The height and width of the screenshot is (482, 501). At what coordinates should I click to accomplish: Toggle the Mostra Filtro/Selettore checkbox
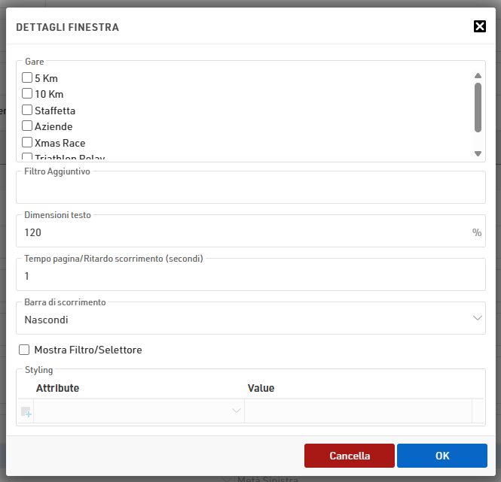(24, 350)
